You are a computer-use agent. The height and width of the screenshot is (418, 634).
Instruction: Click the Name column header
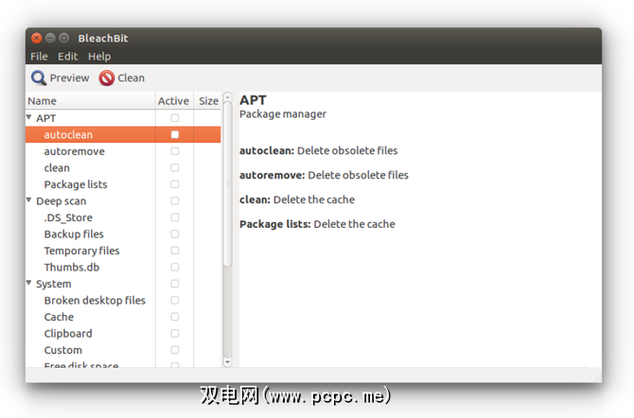(x=91, y=100)
